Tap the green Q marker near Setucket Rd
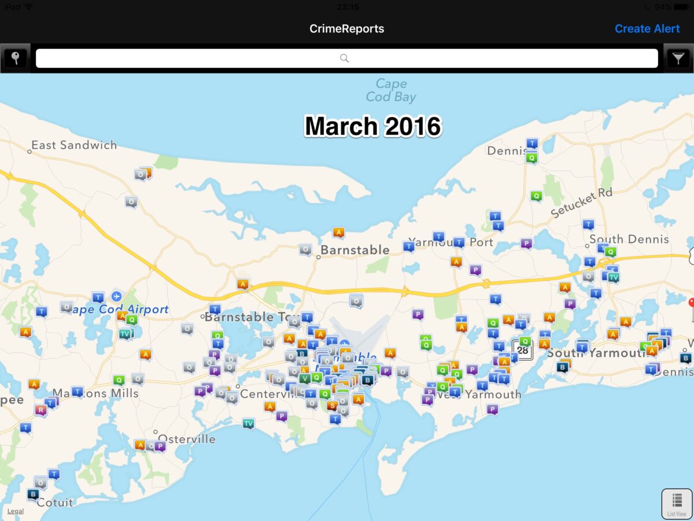The height and width of the screenshot is (521, 694). [x=538, y=196]
